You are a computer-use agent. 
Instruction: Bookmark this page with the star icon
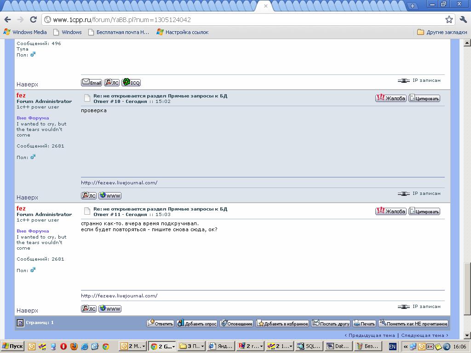coord(449,19)
